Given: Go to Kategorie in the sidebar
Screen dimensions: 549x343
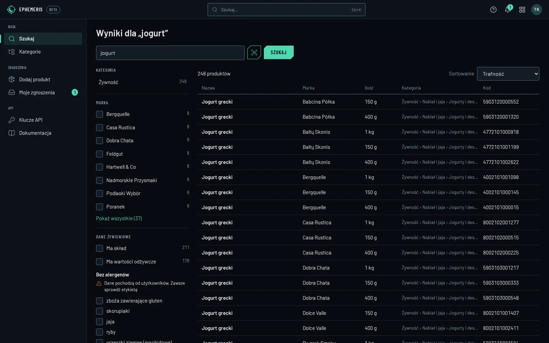Looking at the screenshot, I should 43,52.
